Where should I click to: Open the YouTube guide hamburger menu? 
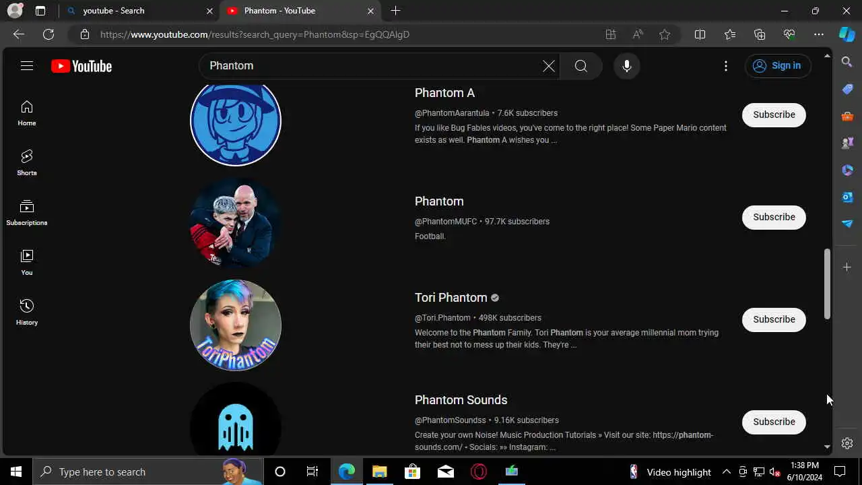point(27,65)
